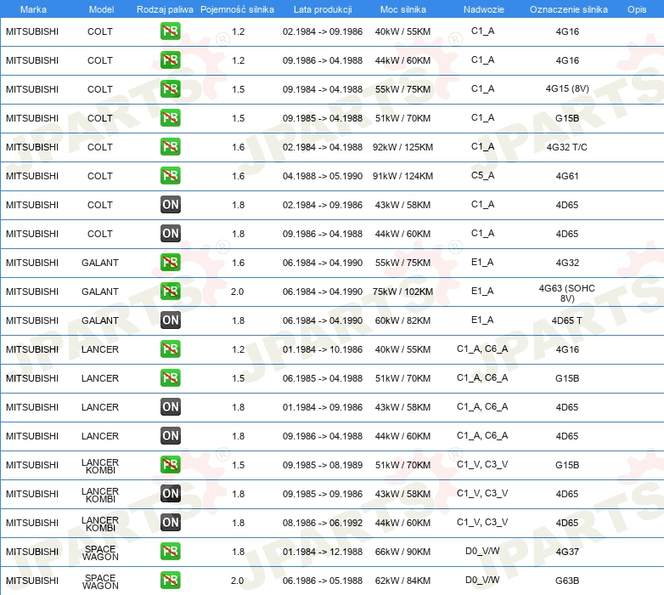Click MITSUBISHI cell in Colt 4G61 row
The height and width of the screenshot is (595, 664).
32,176
